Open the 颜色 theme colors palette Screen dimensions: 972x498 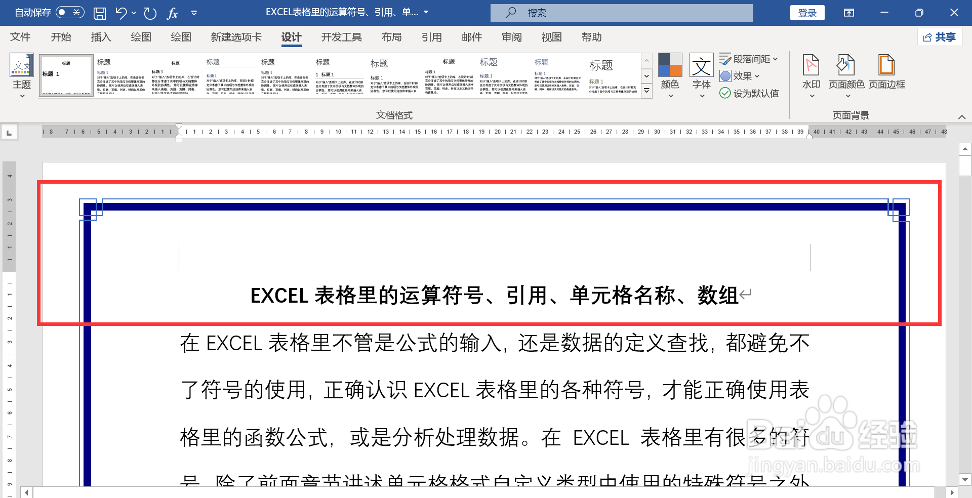coord(670,75)
